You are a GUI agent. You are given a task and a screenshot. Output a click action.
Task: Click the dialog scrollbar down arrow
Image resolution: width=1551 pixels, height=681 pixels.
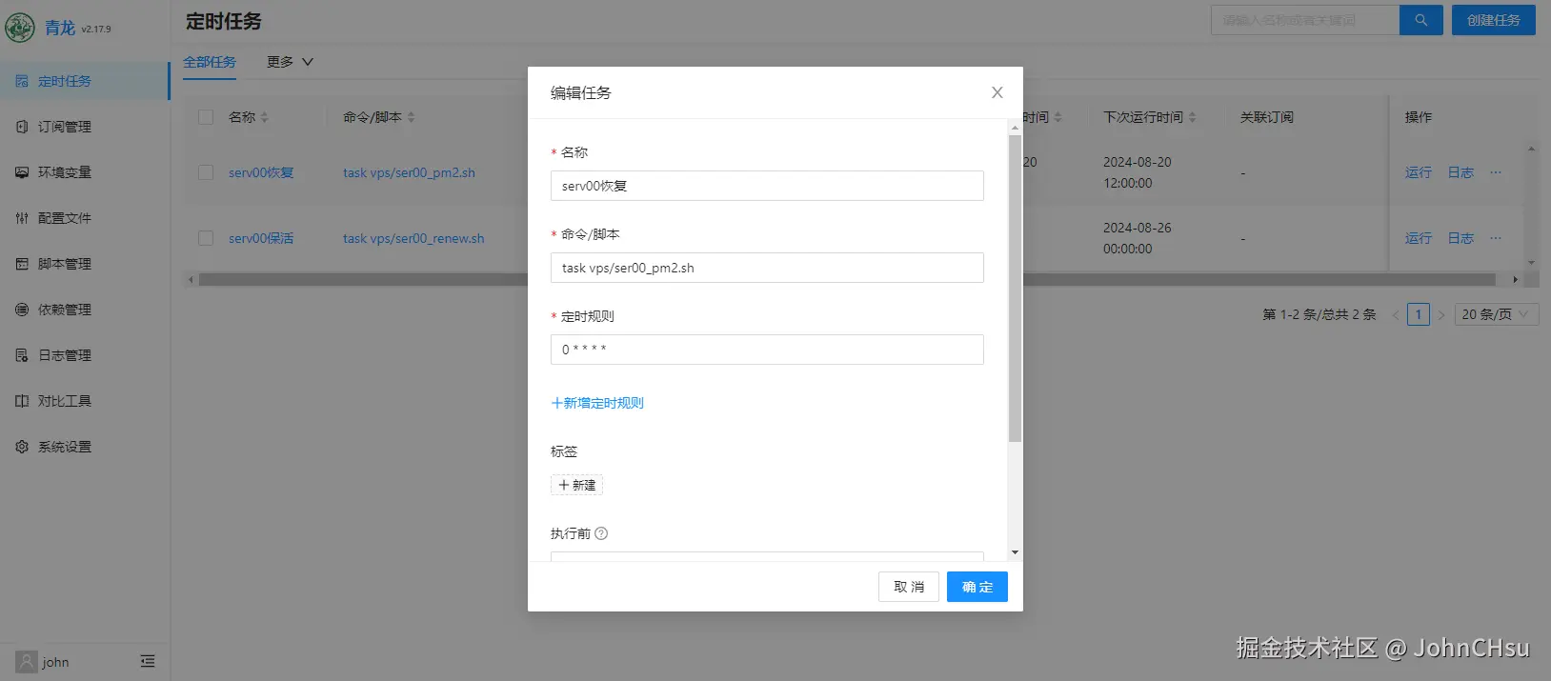click(x=1015, y=552)
